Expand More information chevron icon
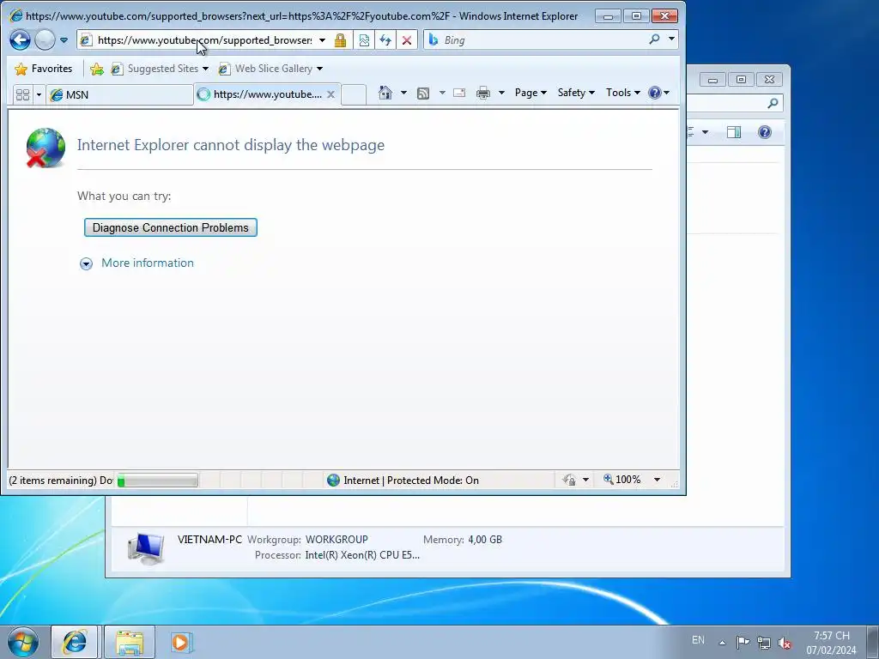The width and height of the screenshot is (879, 659). 86,263
